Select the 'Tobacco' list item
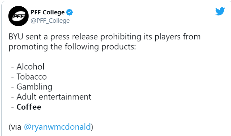Image resolution: width=231 pixels, height=136 pixels. (29, 77)
